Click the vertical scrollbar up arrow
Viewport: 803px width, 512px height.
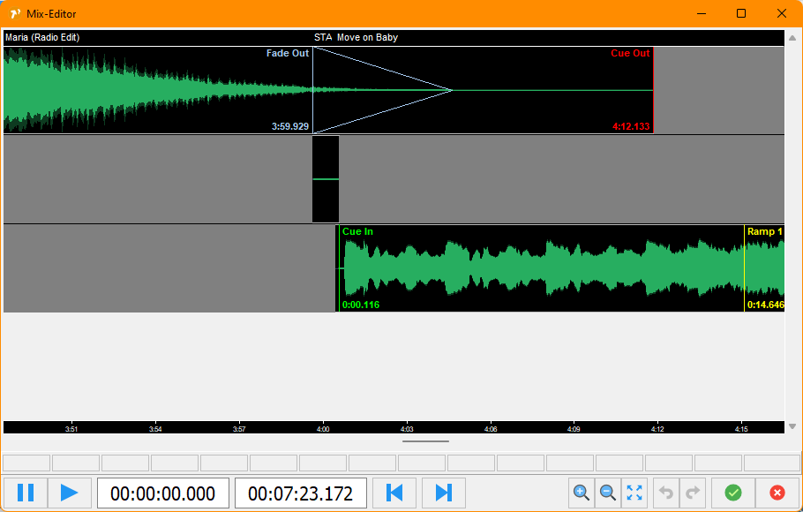(x=792, y=38)
